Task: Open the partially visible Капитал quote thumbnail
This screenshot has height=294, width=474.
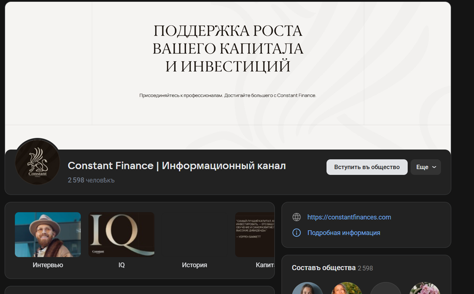Action: pos(255,235)
